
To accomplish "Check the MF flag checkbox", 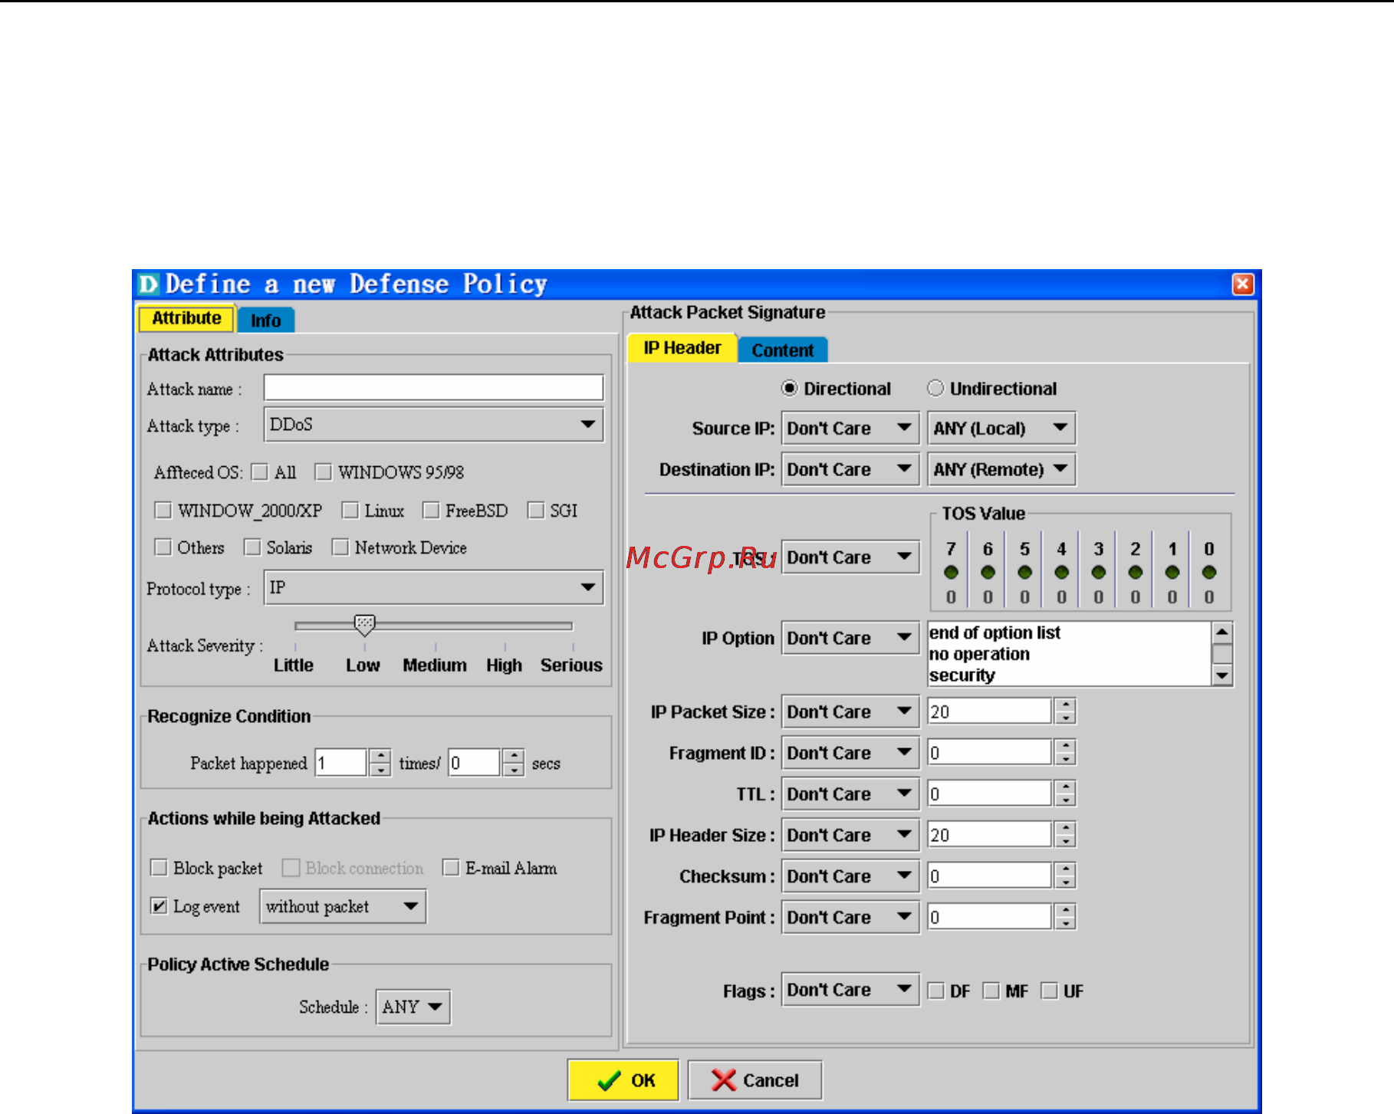I will [991, 991].
